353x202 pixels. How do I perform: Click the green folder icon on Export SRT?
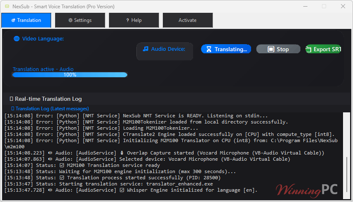(x=308, y=49)
